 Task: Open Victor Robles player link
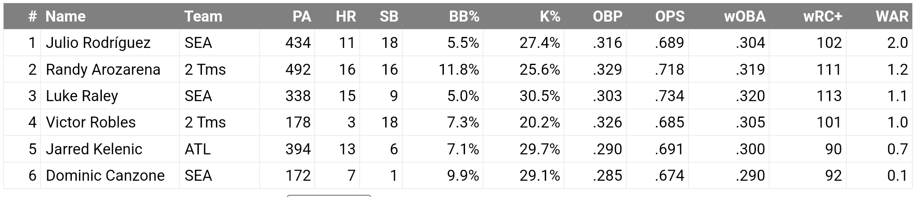[90, 122]
